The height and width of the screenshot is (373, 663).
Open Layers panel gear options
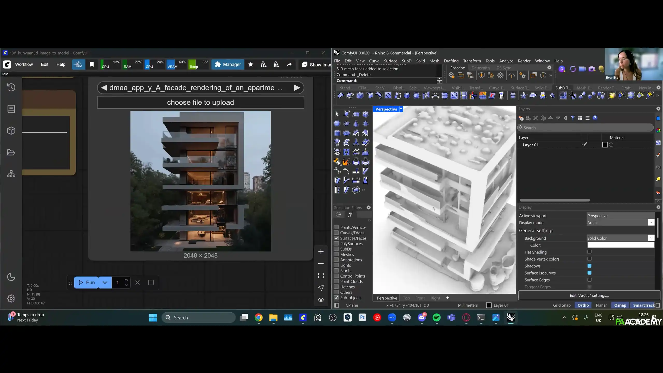click(x=658, y=109)
